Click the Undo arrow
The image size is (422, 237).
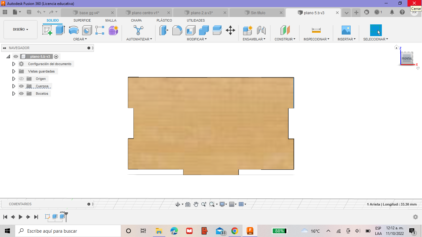39,12
